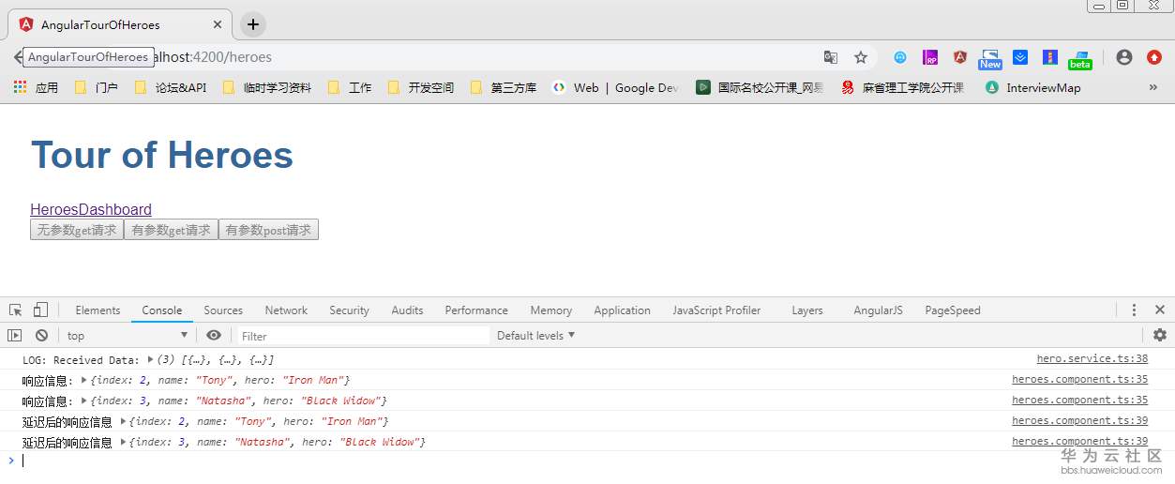Open hero.service.ts:38 source link
1175x484 pixels.
click(1092, 358)
